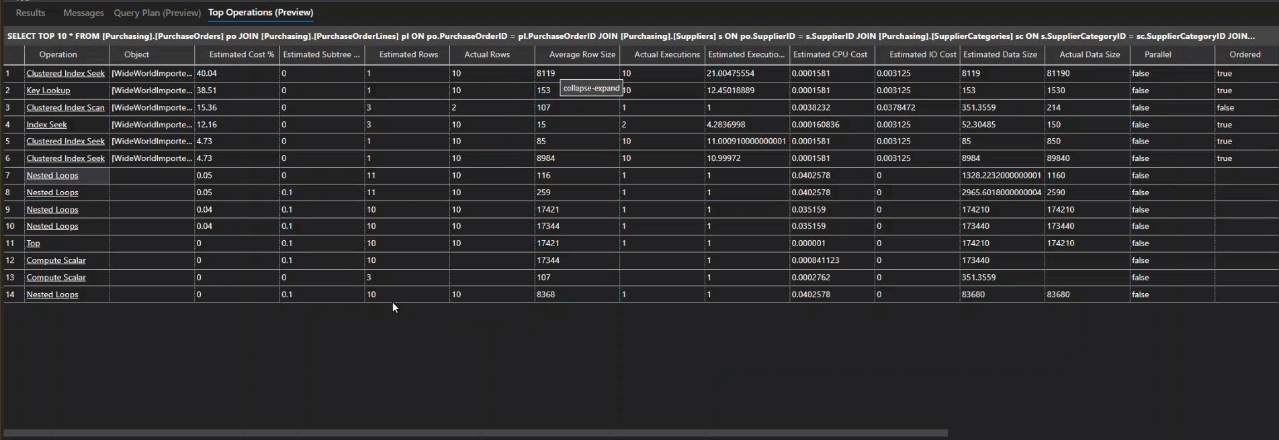Select the 11.000910000000001 estimated executions cell
The width and height of the screenshot is (1279, 440).
[x=748, y=142]
